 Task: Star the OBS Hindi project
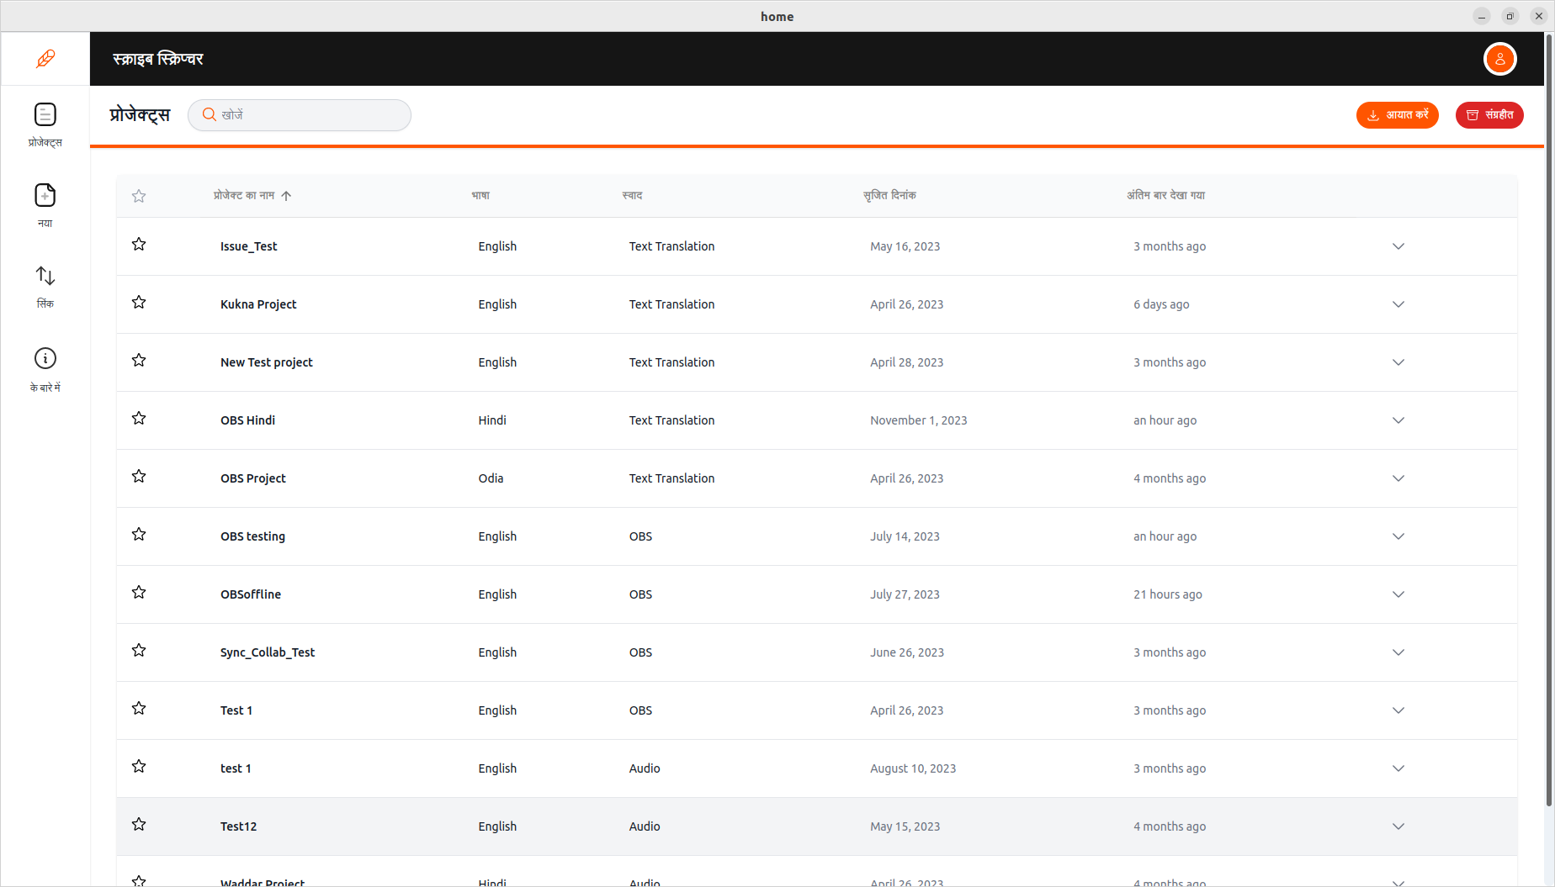point(139,419)
